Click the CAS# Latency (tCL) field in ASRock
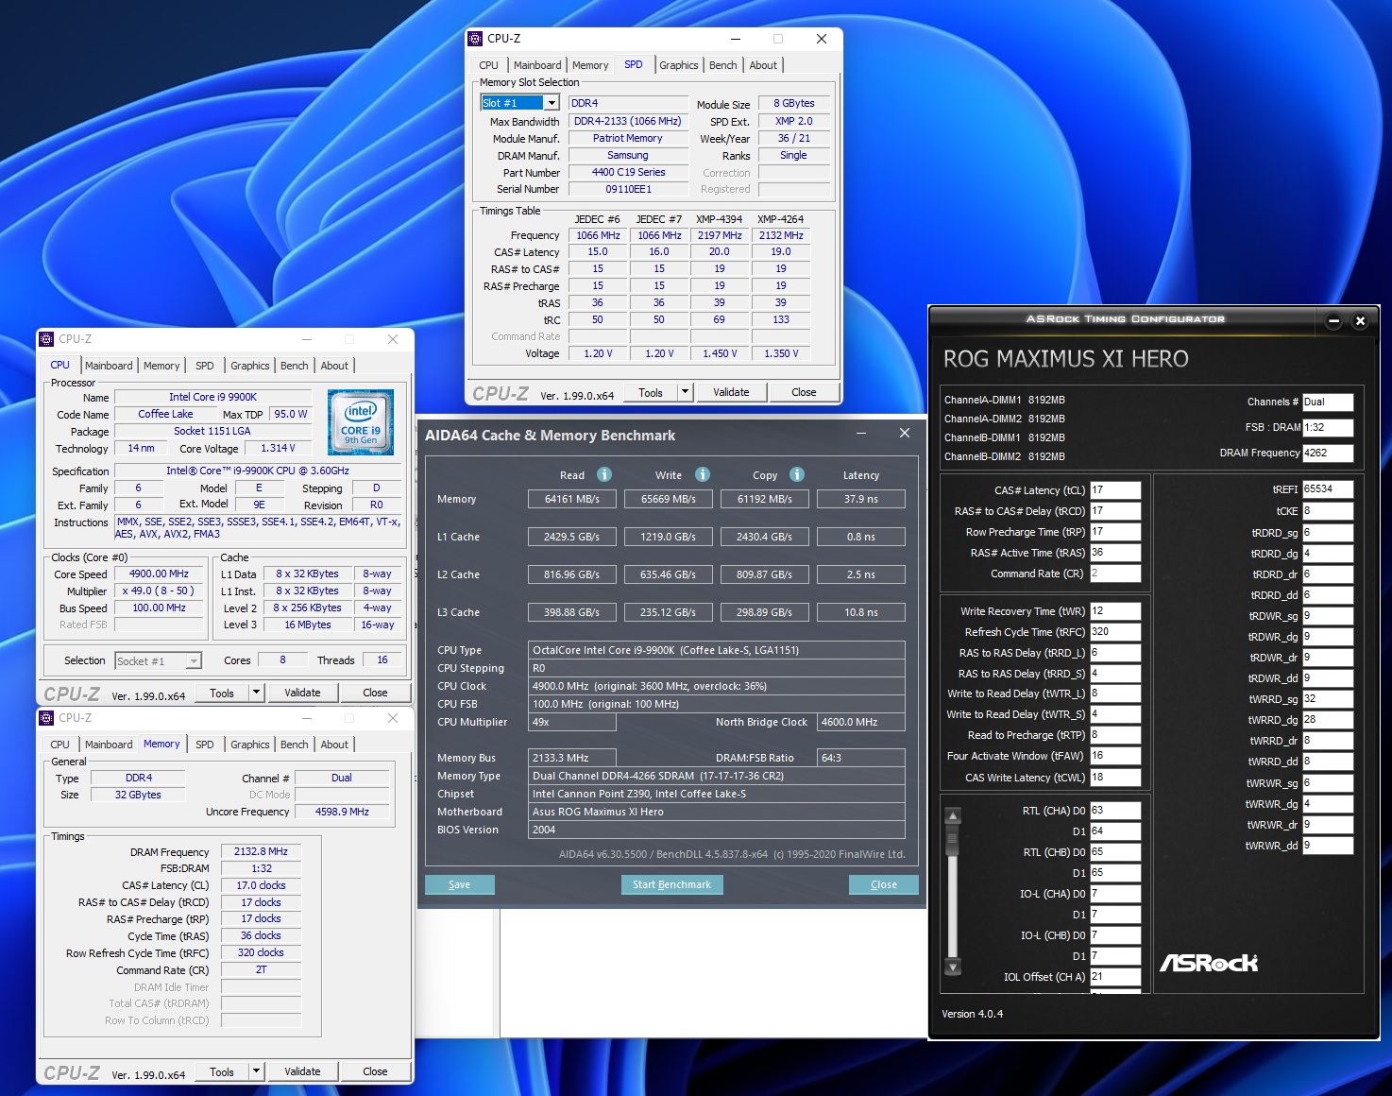This screenshot has width=1392, height=1096. [1115, 490]
